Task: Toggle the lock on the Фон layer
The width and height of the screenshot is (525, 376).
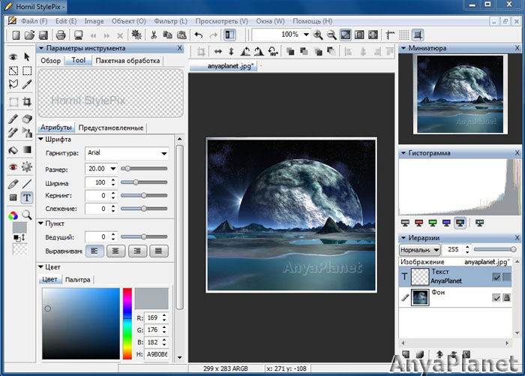Action: pos(507,298)
